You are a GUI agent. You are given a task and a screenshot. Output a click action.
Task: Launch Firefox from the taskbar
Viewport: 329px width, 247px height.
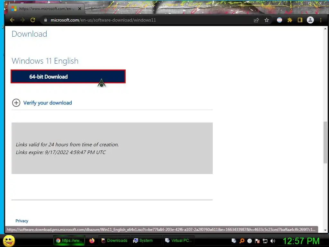[x=92, y=241]
